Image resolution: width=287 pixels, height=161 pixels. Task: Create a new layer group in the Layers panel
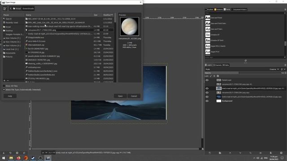point(220,153)
